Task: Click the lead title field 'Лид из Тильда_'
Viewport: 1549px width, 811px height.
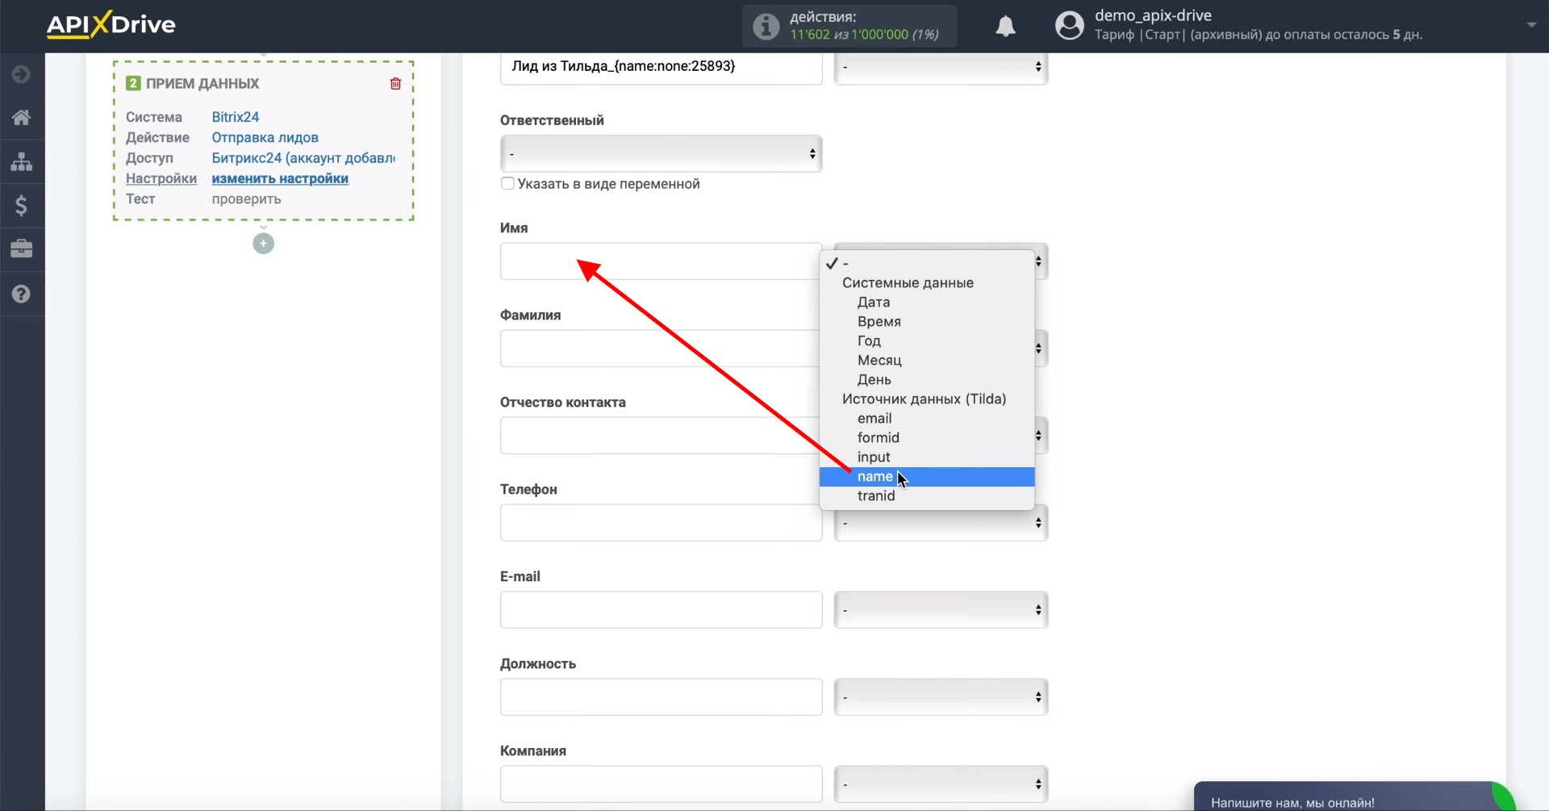Action: click(x=661, y=67)
